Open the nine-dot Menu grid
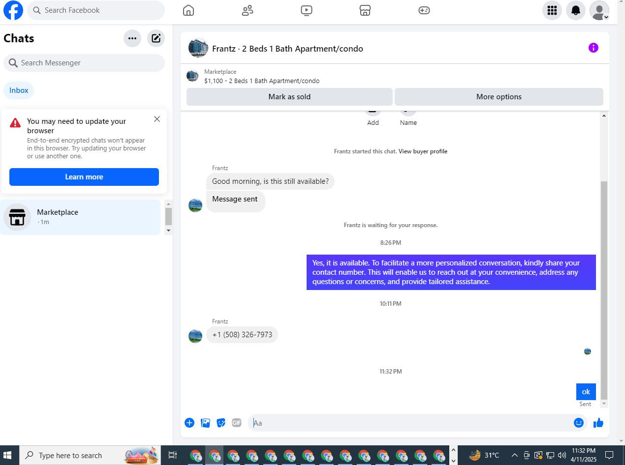 pyautogui.click(x=552, y=10)
